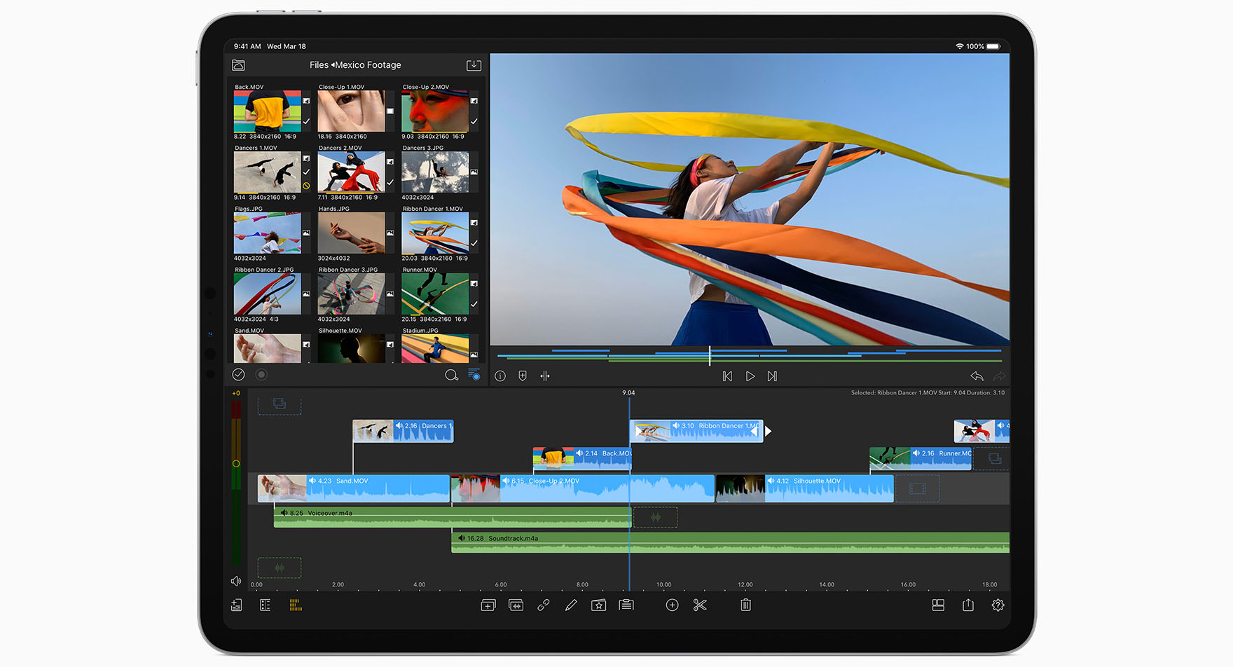The image size is (1233, 667).
Task: Open the add-clip plus circle menu
Action: click(672, 605)
